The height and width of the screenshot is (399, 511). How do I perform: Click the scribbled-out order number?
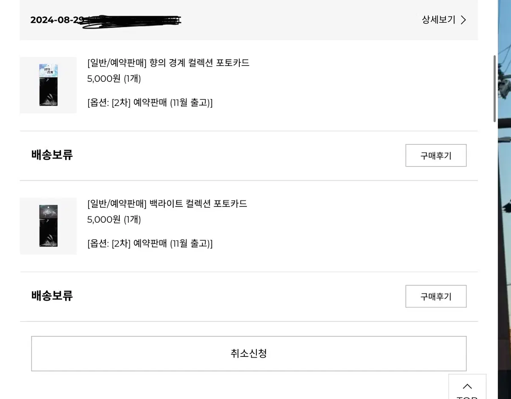click(x=133, y=20)
